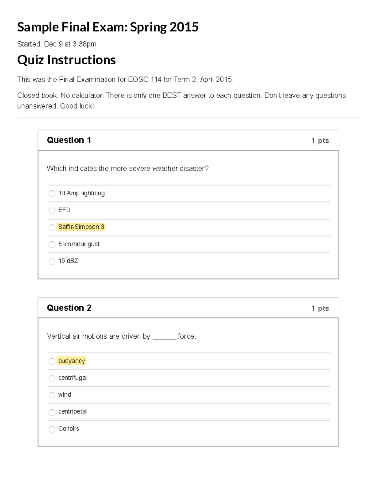Choose the 'centrifugal' option

click(x=52, y=379)
